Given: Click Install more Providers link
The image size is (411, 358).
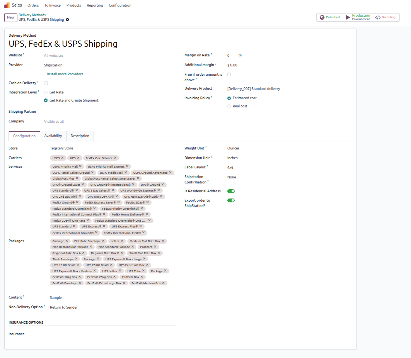Looking at the screenshot, I should [x=65, y=74].
